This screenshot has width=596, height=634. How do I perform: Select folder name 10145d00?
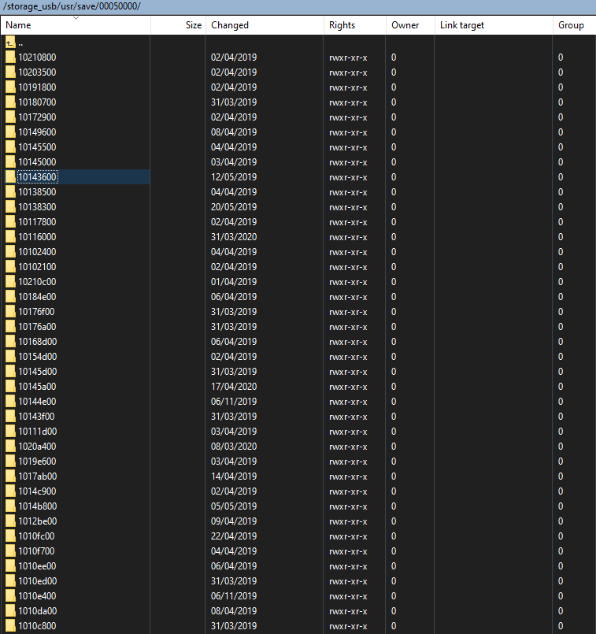pyautogui.click(x=38, y=372)
